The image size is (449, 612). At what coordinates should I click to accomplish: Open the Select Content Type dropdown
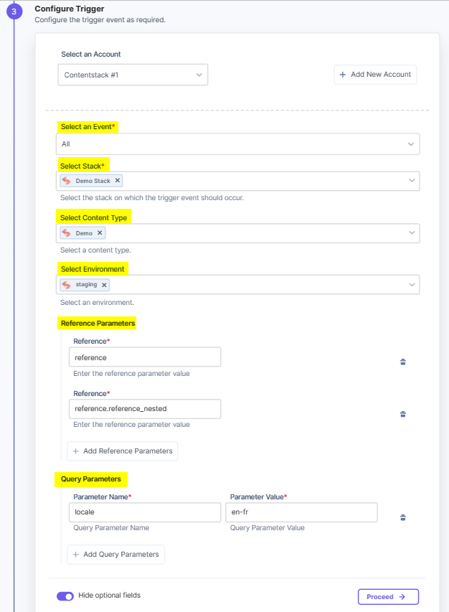coord(412,232)
